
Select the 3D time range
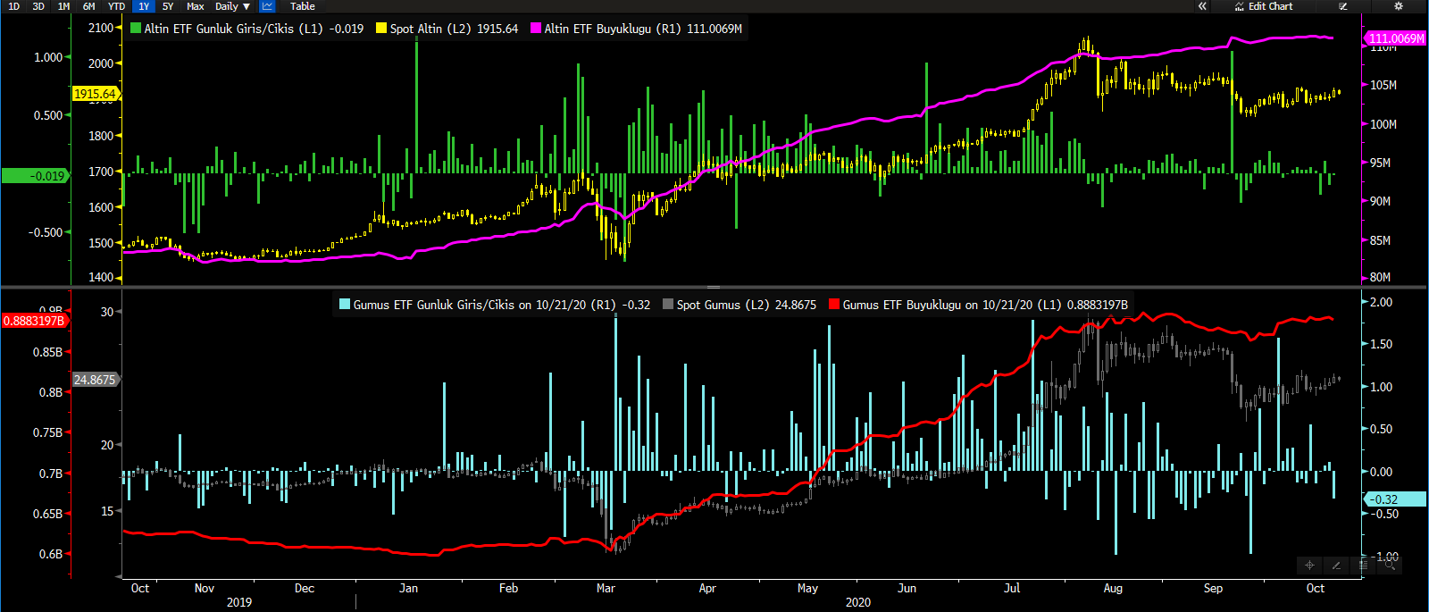pos(38,6)
